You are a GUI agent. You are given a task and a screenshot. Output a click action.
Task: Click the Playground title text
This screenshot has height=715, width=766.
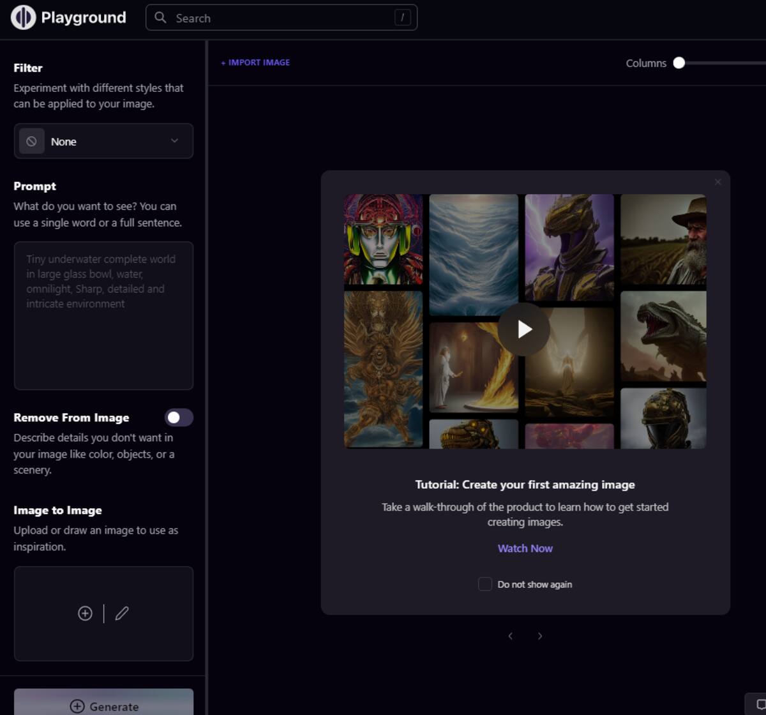[84, 17]
